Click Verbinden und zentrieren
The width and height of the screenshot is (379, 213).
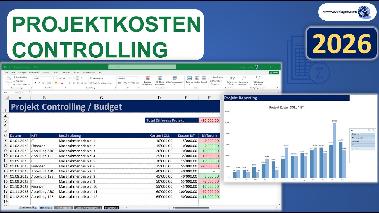point(102,83)
